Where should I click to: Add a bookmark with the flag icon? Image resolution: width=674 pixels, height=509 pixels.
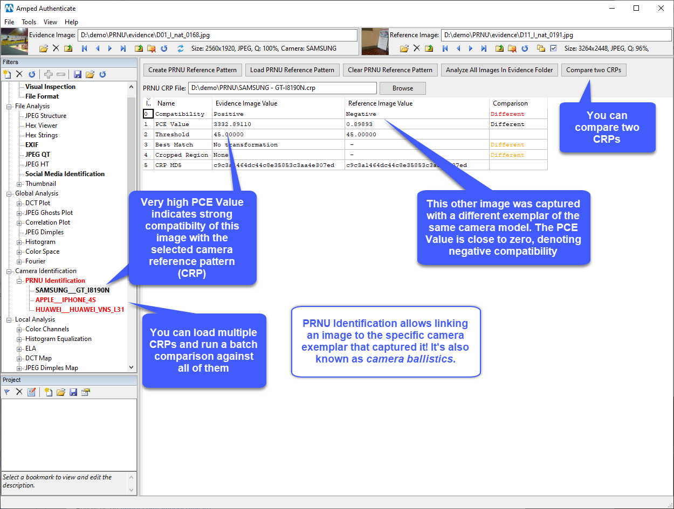click(7, 392)
